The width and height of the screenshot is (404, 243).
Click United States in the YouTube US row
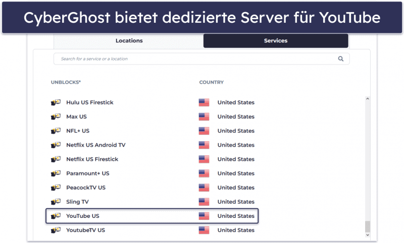click(236, 216)
